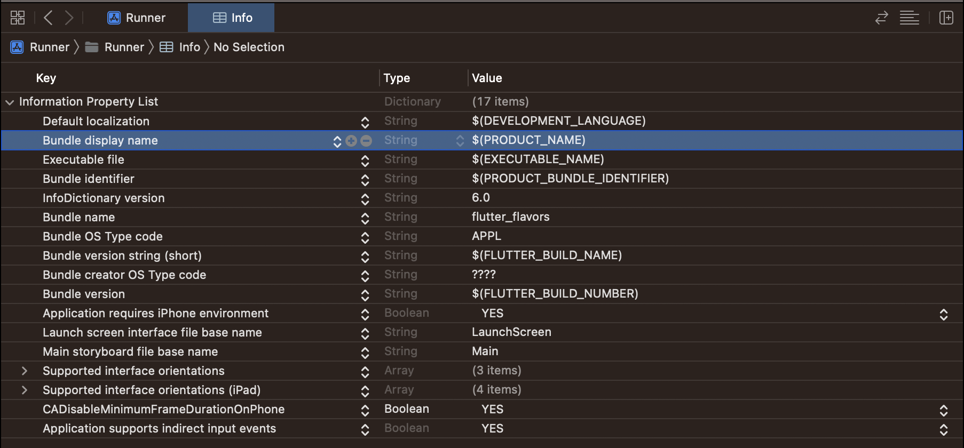Click Runner folder in breadcrumb
Screen dimensions: 964x448
point(115,47)
